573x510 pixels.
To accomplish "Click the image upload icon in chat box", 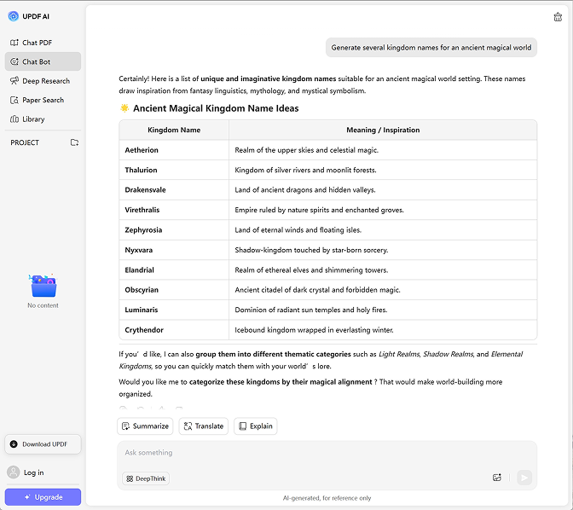I will coord(497,478).
